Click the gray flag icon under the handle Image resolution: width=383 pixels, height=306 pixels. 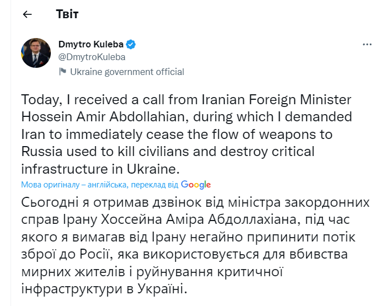pos(63,72)
